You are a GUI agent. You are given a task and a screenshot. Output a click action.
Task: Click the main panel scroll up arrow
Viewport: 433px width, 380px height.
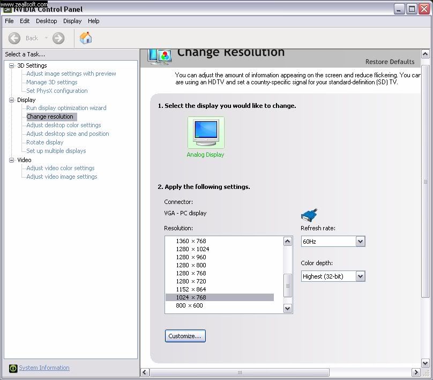(x=425, y=54)
